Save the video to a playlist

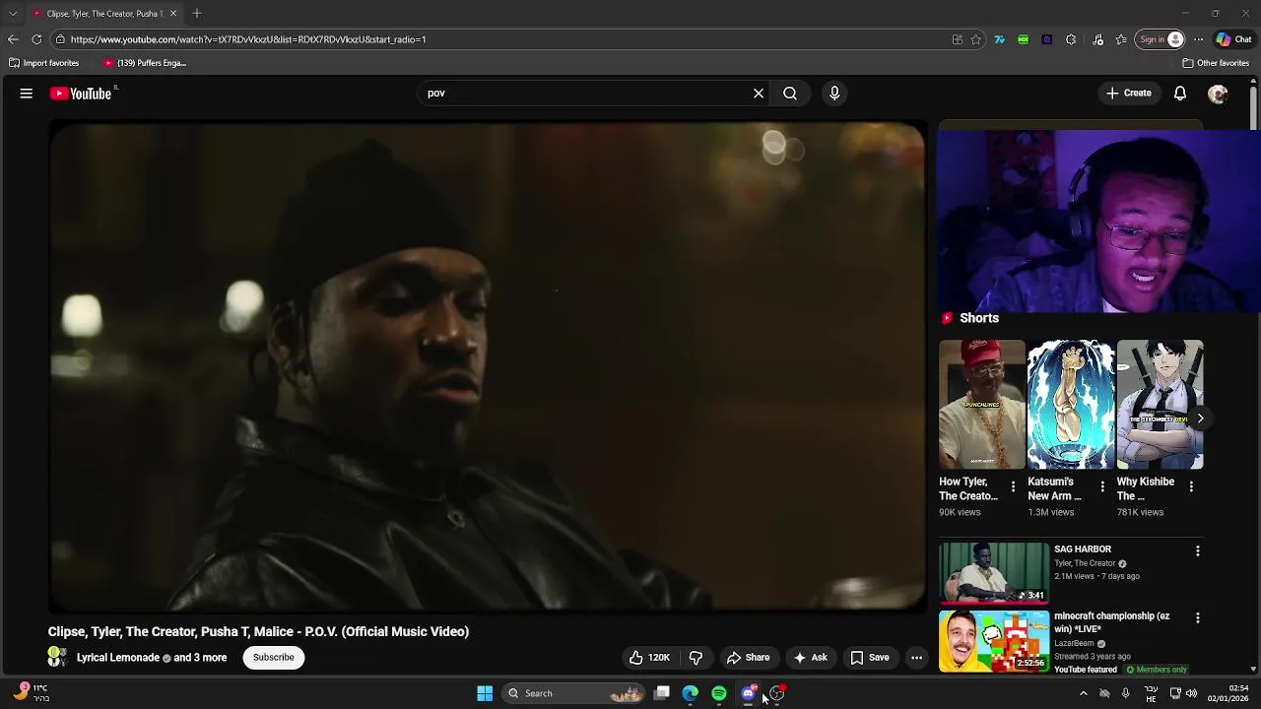[x=870, y=658]
